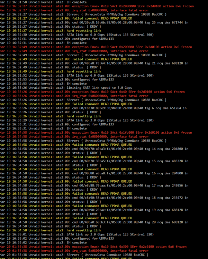Click the 16:33:29 SATA link up 3.0 Gbps line
Viewport: 208px width, 259px height.
click(x=77, y=120)
